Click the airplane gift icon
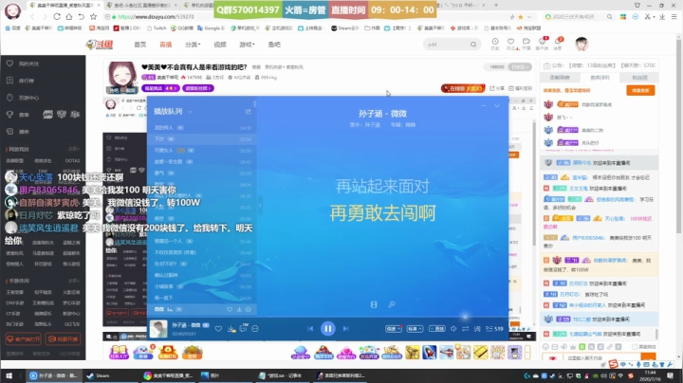 pos(446,352)
